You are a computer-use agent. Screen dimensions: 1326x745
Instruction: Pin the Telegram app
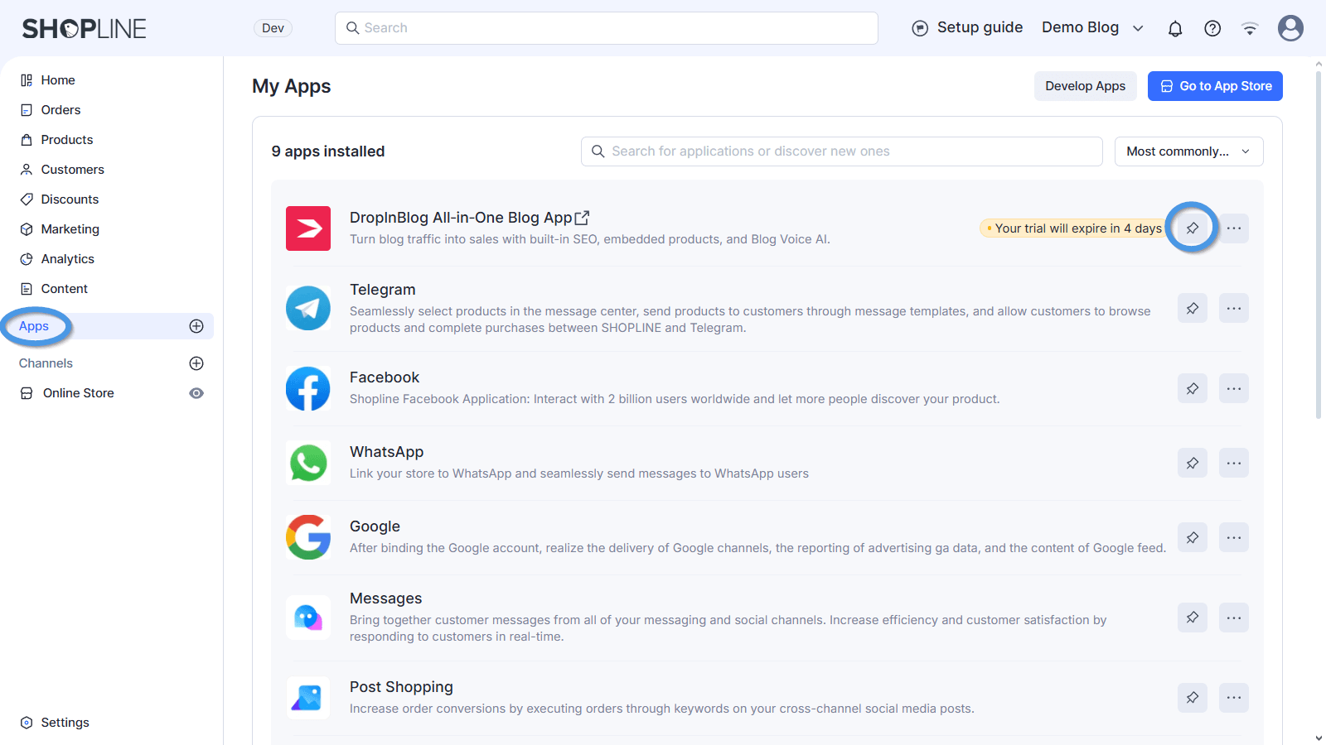(1192, 308)
